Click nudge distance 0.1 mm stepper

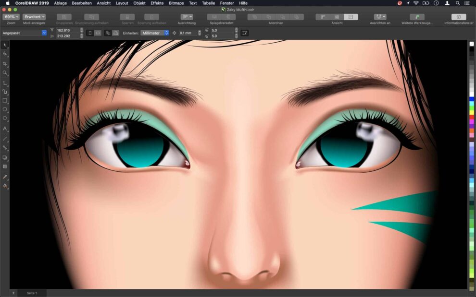[x=199, y=33]
